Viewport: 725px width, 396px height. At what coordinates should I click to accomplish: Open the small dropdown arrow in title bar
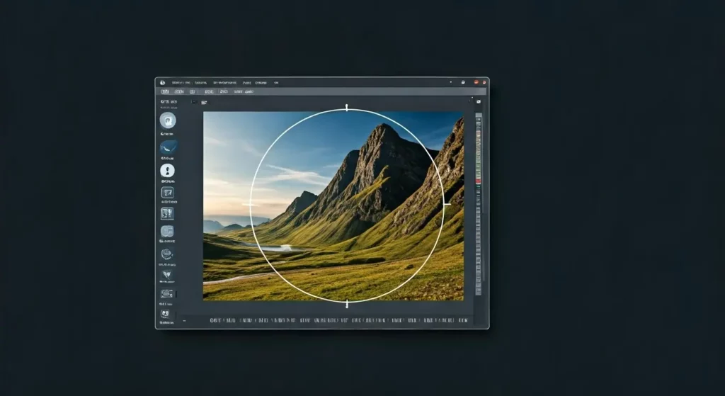pos(450,82)
